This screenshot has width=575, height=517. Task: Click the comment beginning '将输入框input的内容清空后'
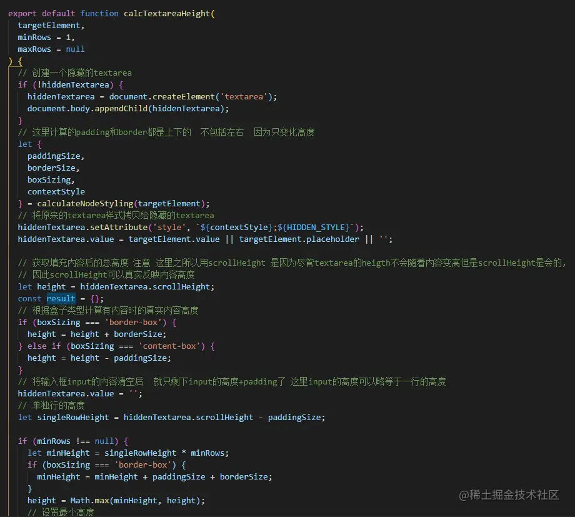[x=232, y=381]
